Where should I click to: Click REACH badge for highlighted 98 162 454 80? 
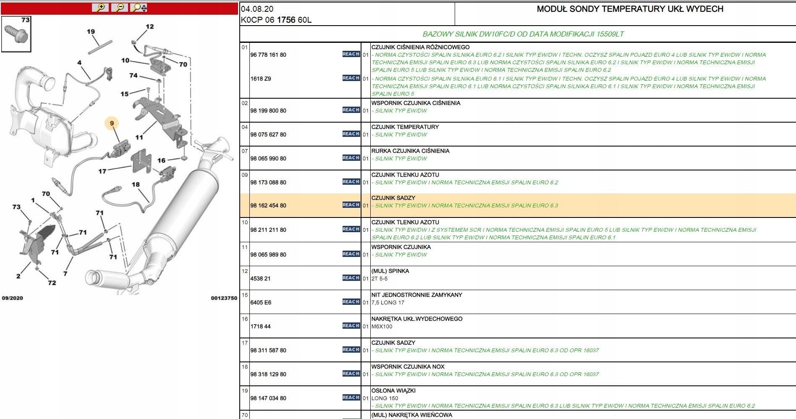click(x=351, y=205)
